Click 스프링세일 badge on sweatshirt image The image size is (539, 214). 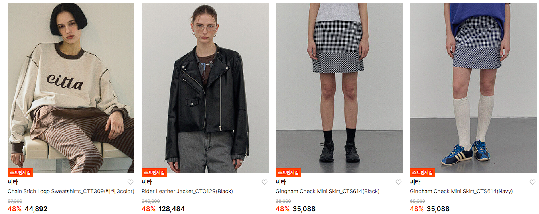pos(20,173)
